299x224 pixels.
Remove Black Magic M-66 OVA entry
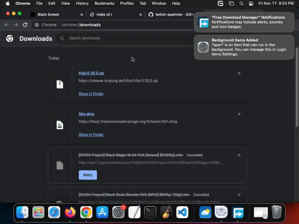239,155
